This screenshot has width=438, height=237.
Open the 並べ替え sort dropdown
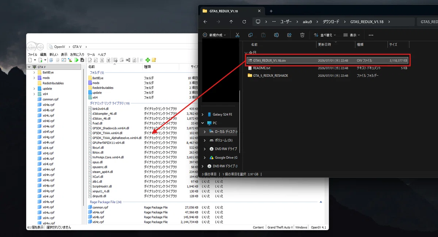325,35
